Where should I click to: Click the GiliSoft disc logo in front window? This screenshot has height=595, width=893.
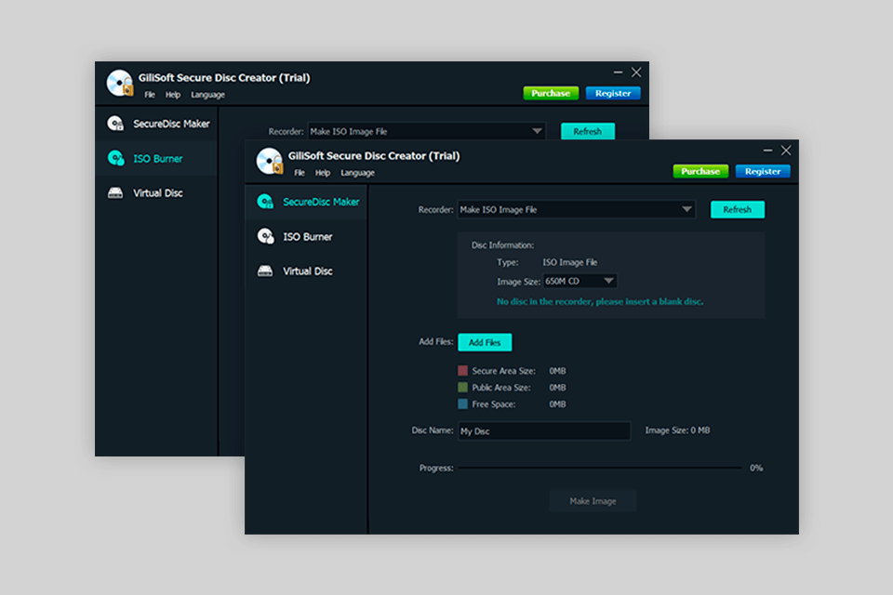270,161
